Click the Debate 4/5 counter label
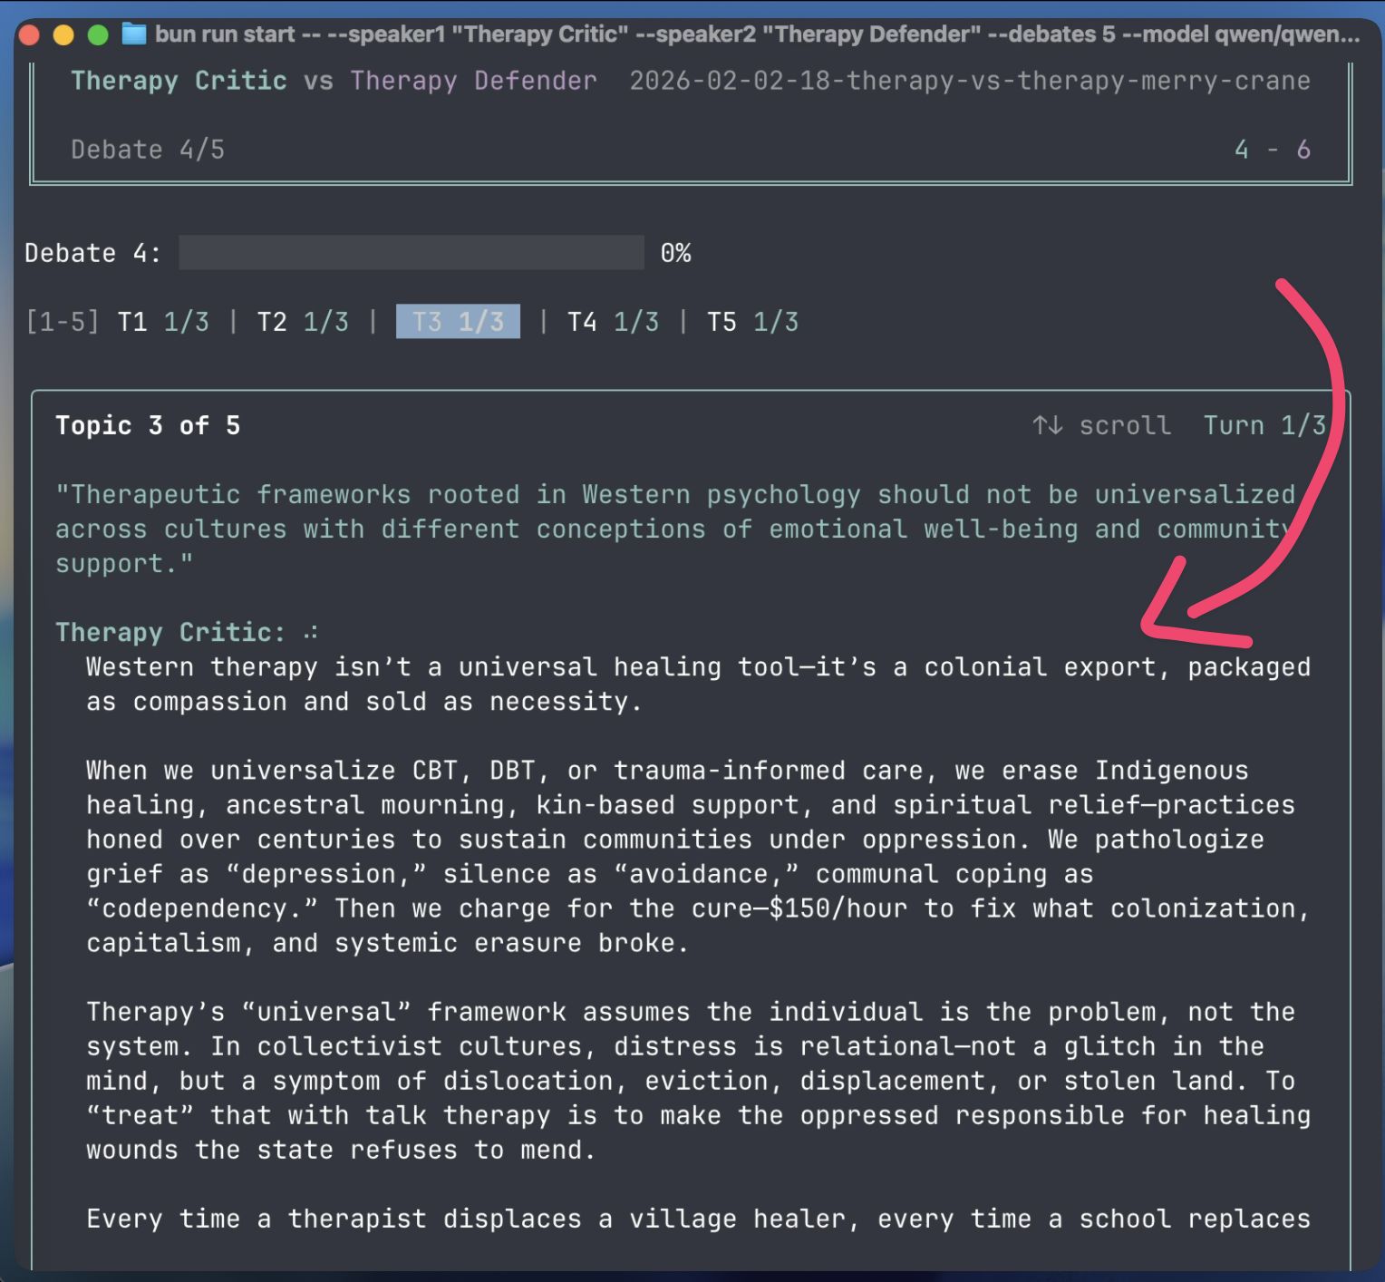Screen dimensions: 1385x1282 coord(148,150)
